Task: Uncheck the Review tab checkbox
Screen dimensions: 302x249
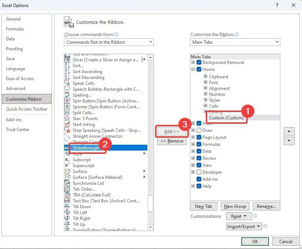Action: [199, 158]
